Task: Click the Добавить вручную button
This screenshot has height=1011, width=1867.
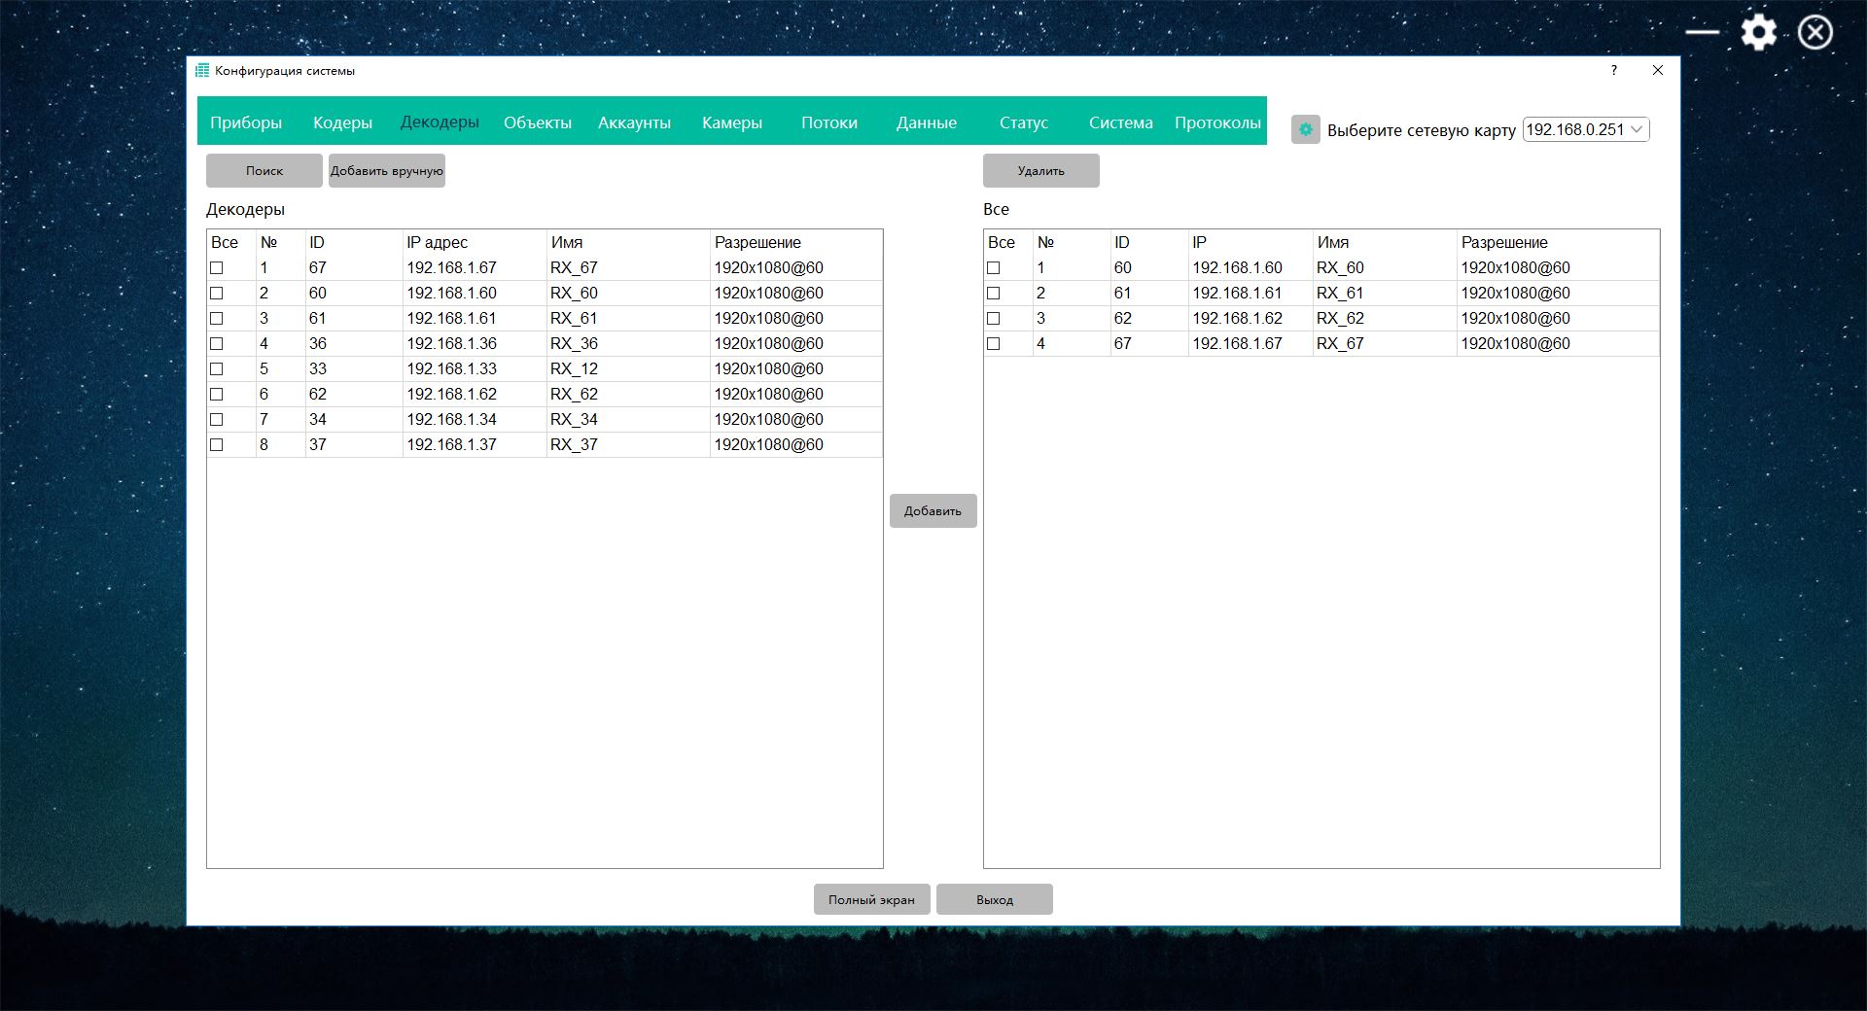Action: [386, 170]
